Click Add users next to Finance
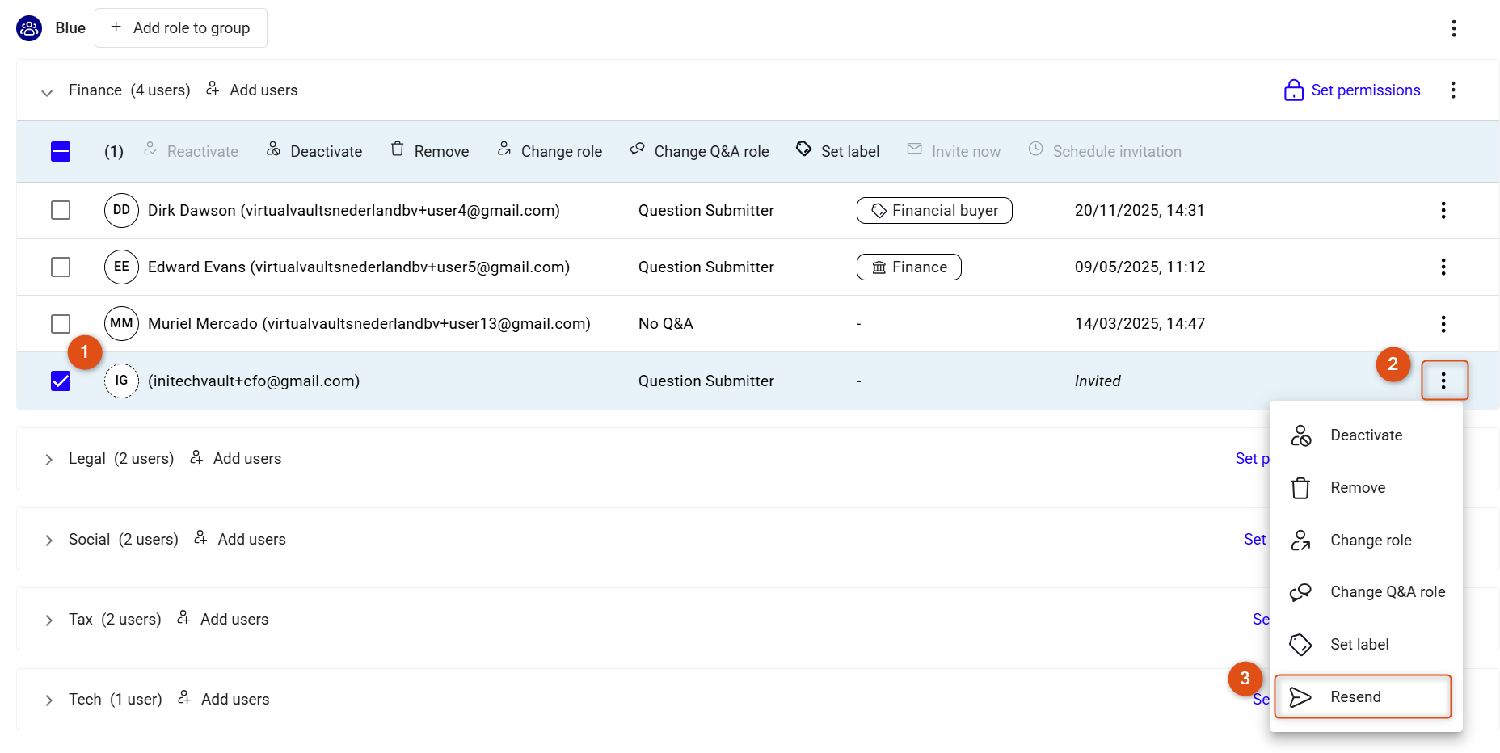This screenshot has width=1500, height=753. tap(251, 90)
